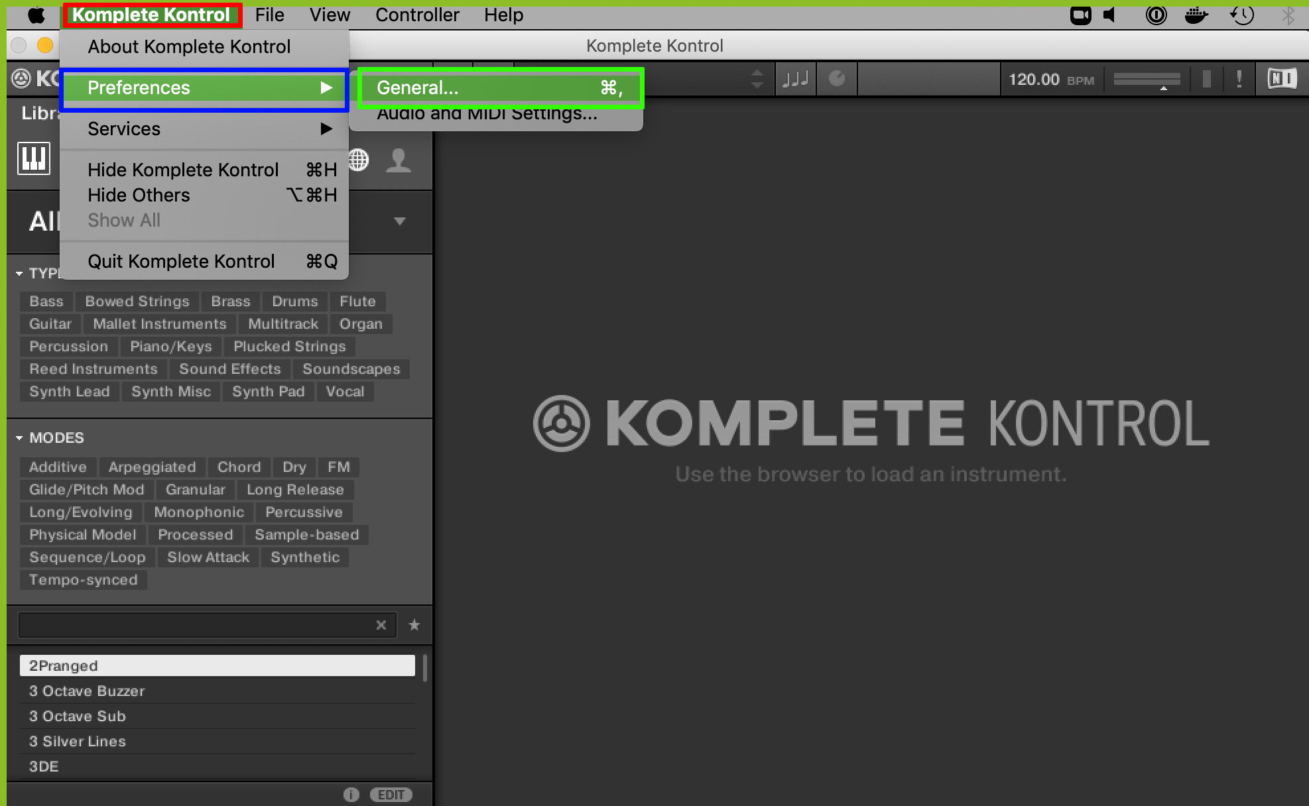Select About Komplete Kontrol
This screenshot has width=1309, height=806.
(204, 46)
